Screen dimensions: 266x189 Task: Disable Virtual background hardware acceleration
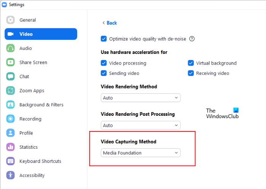click(x=191, y=63)
